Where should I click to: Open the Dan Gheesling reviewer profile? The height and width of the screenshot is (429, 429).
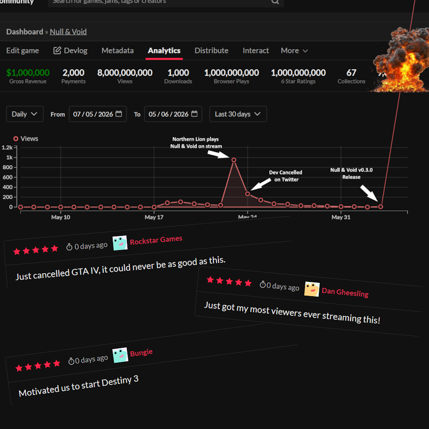tap(345, 292)
